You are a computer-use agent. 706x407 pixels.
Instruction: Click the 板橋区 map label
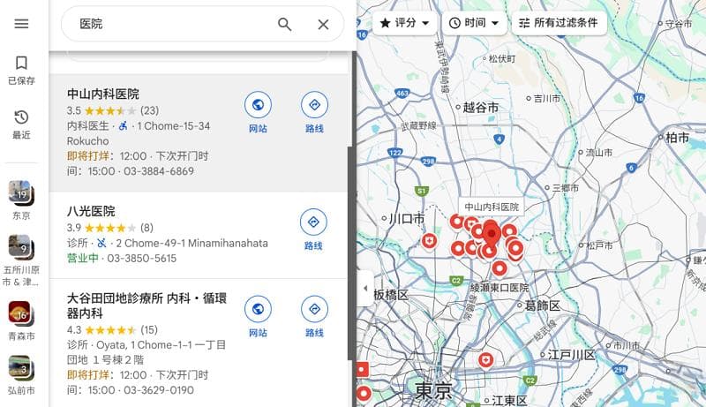[x=391, y=295]
